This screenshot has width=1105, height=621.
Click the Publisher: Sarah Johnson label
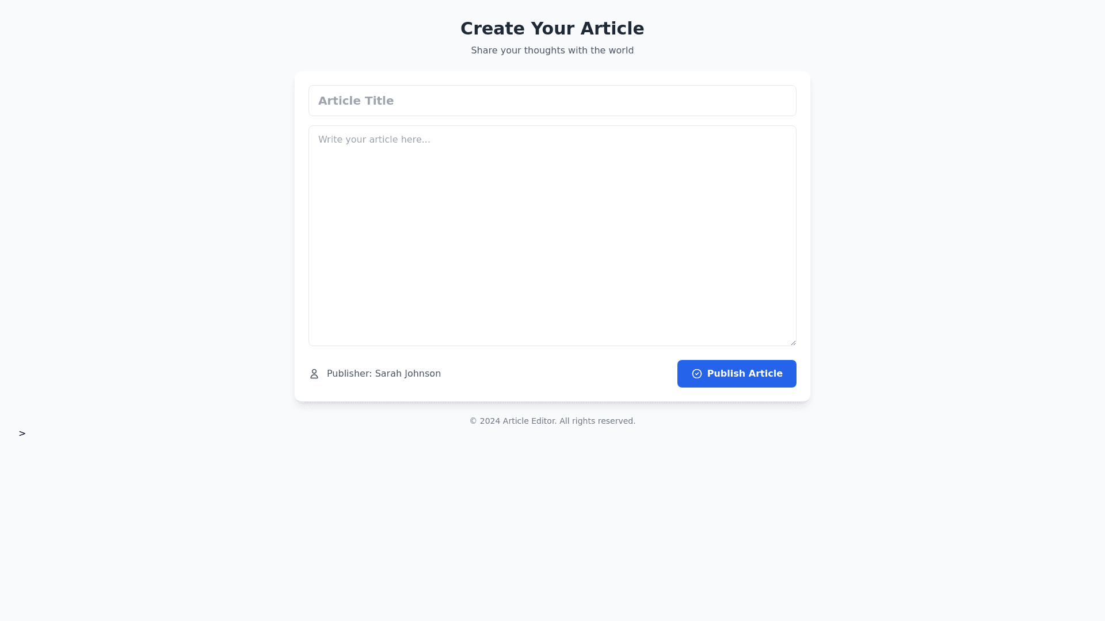[x=383, y=374]
